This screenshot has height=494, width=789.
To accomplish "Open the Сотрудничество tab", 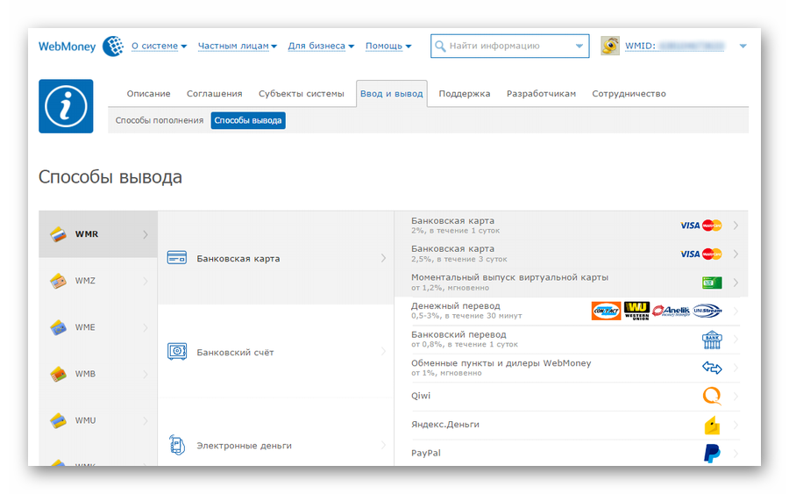I will [x=629, y=94].
